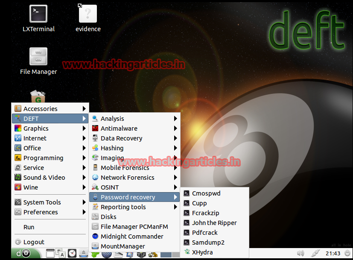Open the Programming menu category
353x260 pixels.
click(x=50, y=158)
